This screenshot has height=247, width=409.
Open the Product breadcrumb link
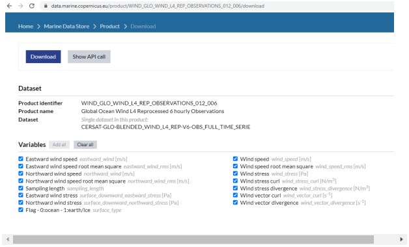(x=109, y=26)
